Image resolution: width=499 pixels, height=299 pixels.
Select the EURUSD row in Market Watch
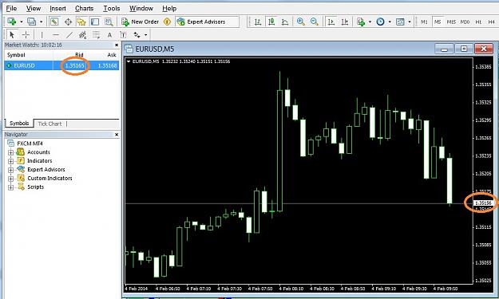coord(61,65)
